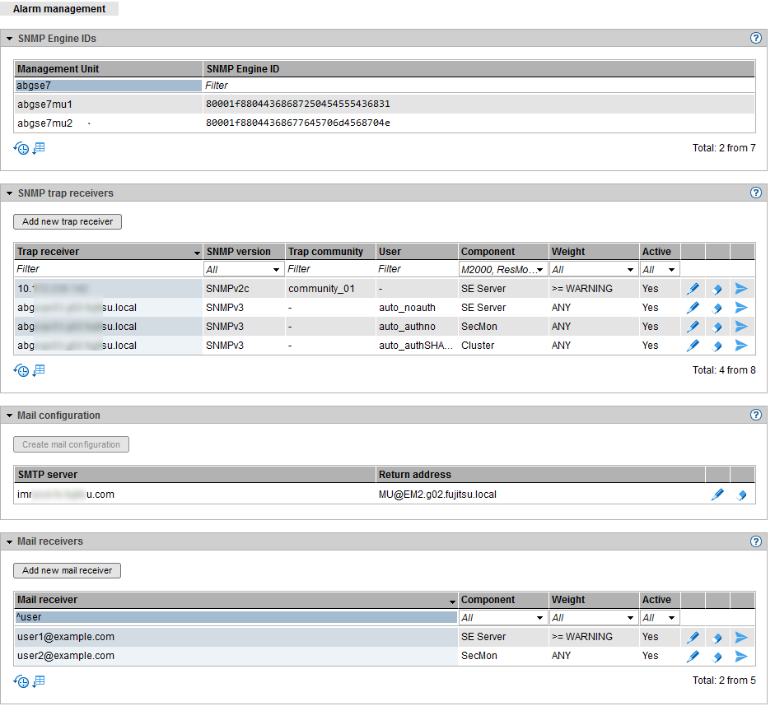Collapse the SNMP Engine IDs section
This screenshot has height=706, width=775.
pyautogui.click(x=9, y=39)
